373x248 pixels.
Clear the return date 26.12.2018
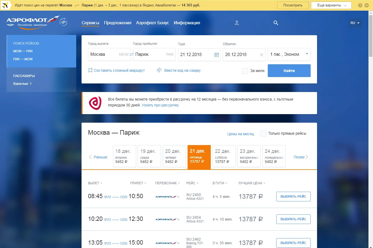click(261, 55)
